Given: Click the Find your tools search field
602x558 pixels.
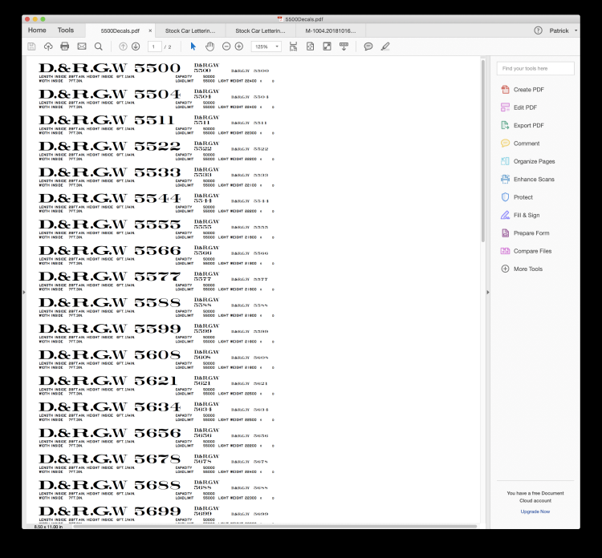Looking at the screenshot, I should (x=535, y=69).
